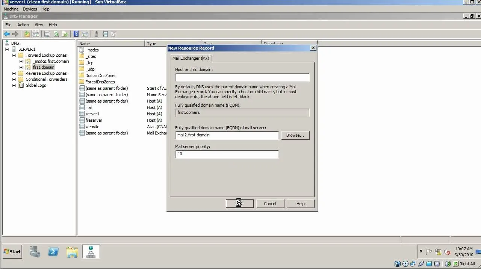Image resolution: width=481 pixels, height=269 pixels.
Task: Toggle the Show/Hide Console Tree toolbar icon
Action: point(36,34)
